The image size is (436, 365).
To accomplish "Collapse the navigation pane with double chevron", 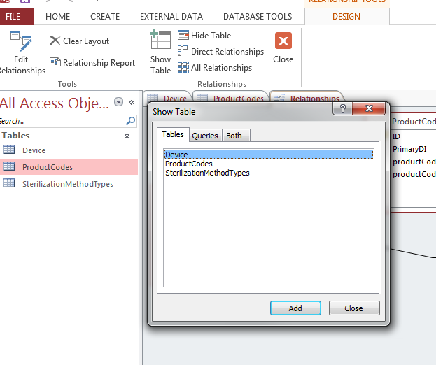I will tap(132, 103).
